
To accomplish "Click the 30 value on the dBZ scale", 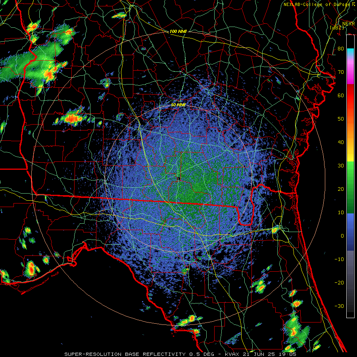I will click(341, 166).
